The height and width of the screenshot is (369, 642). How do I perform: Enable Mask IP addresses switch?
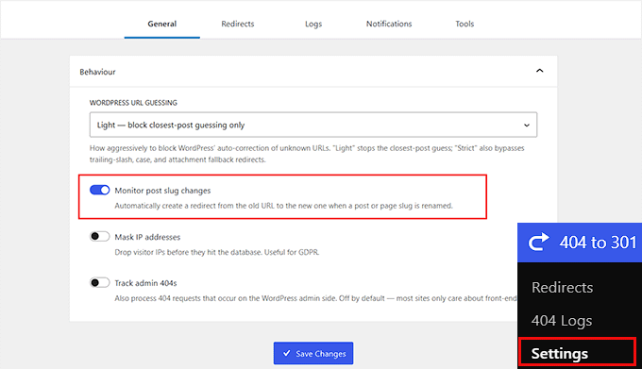99,237
